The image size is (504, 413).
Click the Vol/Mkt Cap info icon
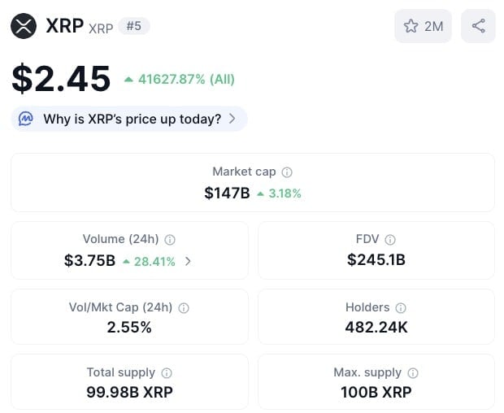184,308
